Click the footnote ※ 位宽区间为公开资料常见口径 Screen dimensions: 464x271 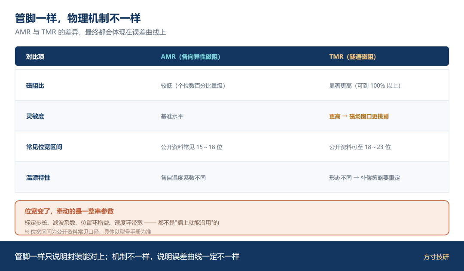88,231
